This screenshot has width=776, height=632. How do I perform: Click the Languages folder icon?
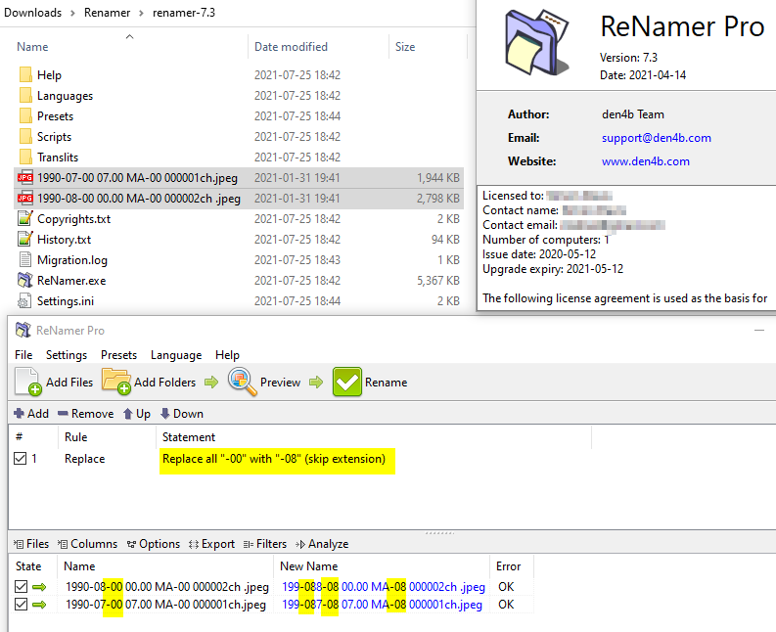25,95
